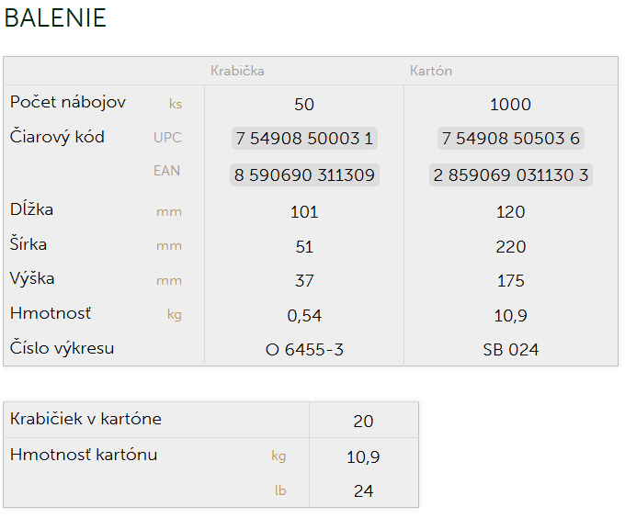The height and width of the screenshot is (518, 625).
Task: Click the BALENIE section heading
Action: [55, 18]
